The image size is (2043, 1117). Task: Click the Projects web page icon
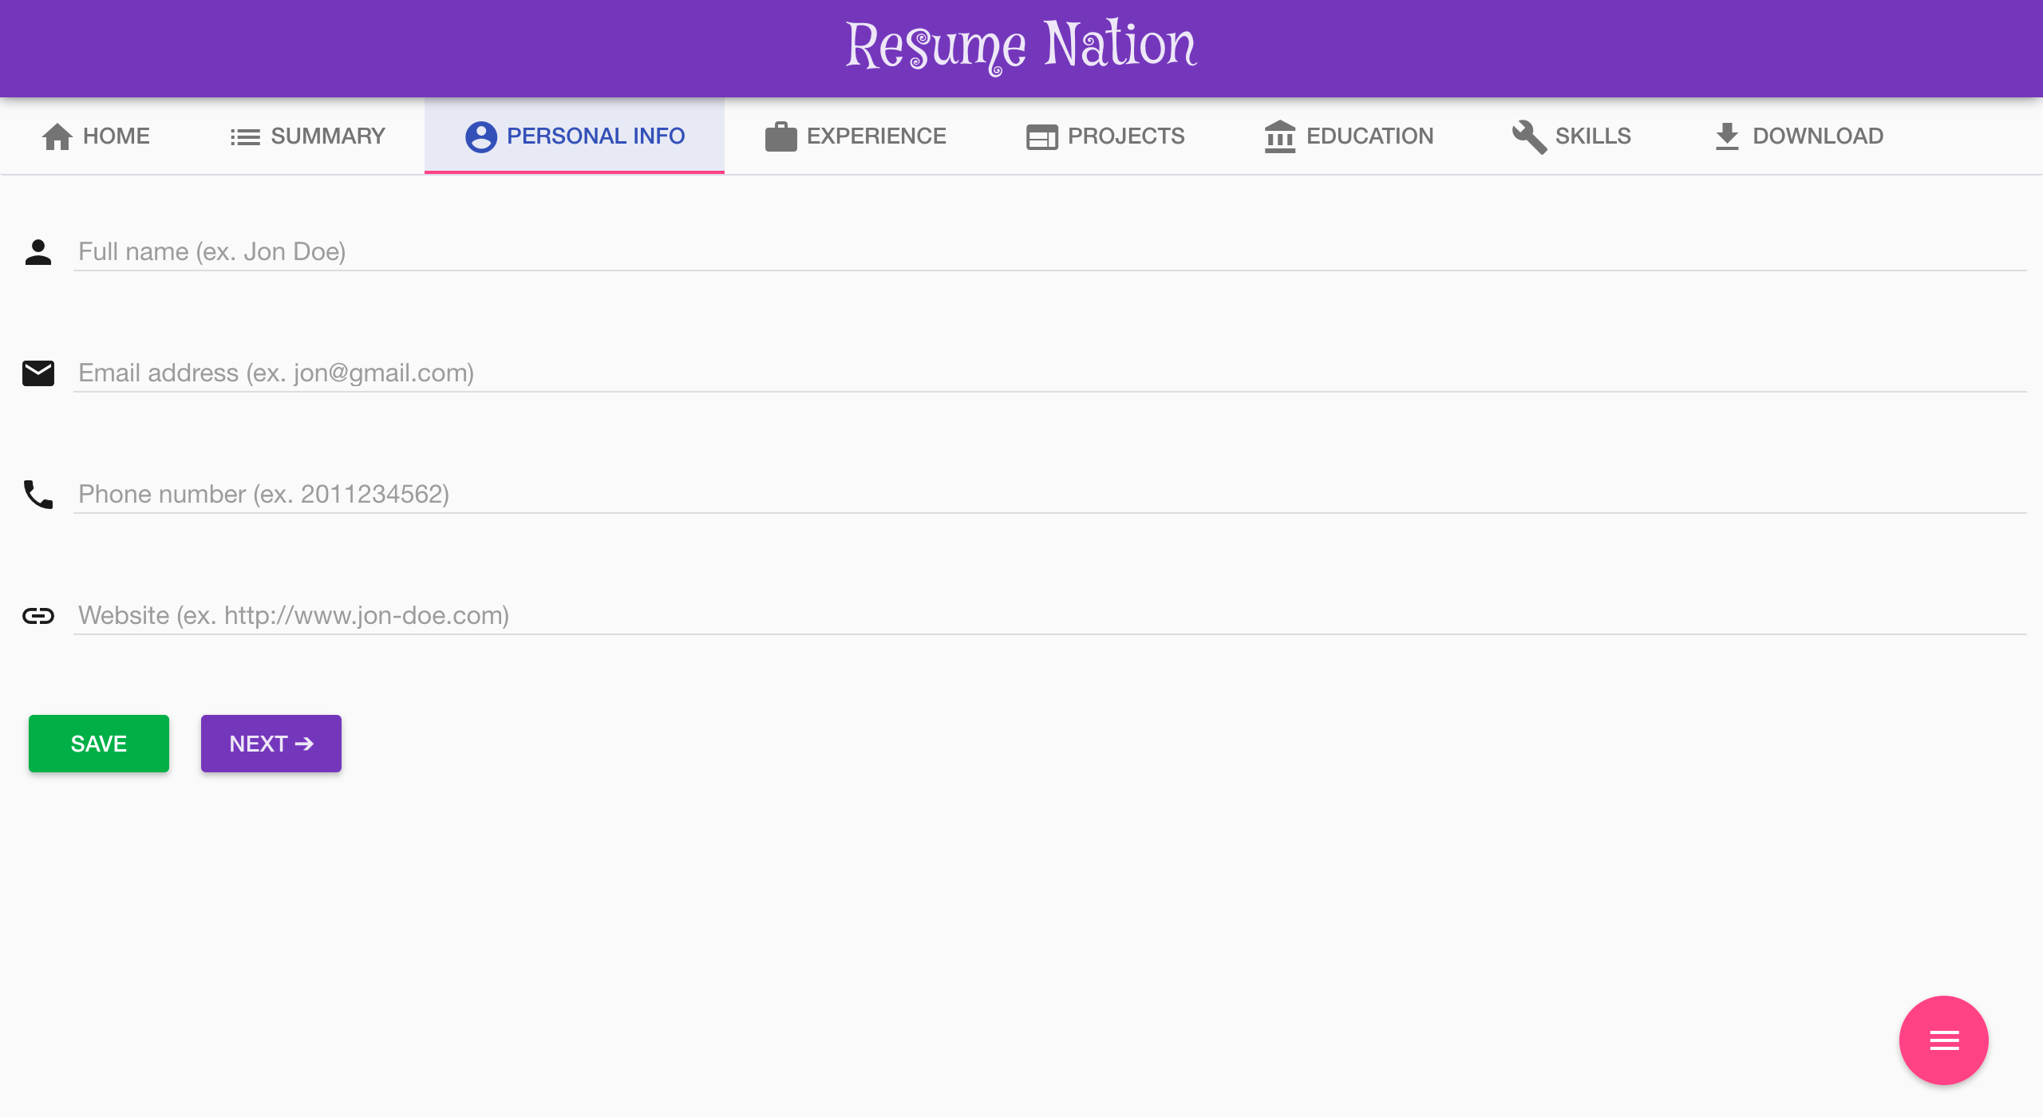1041,137
